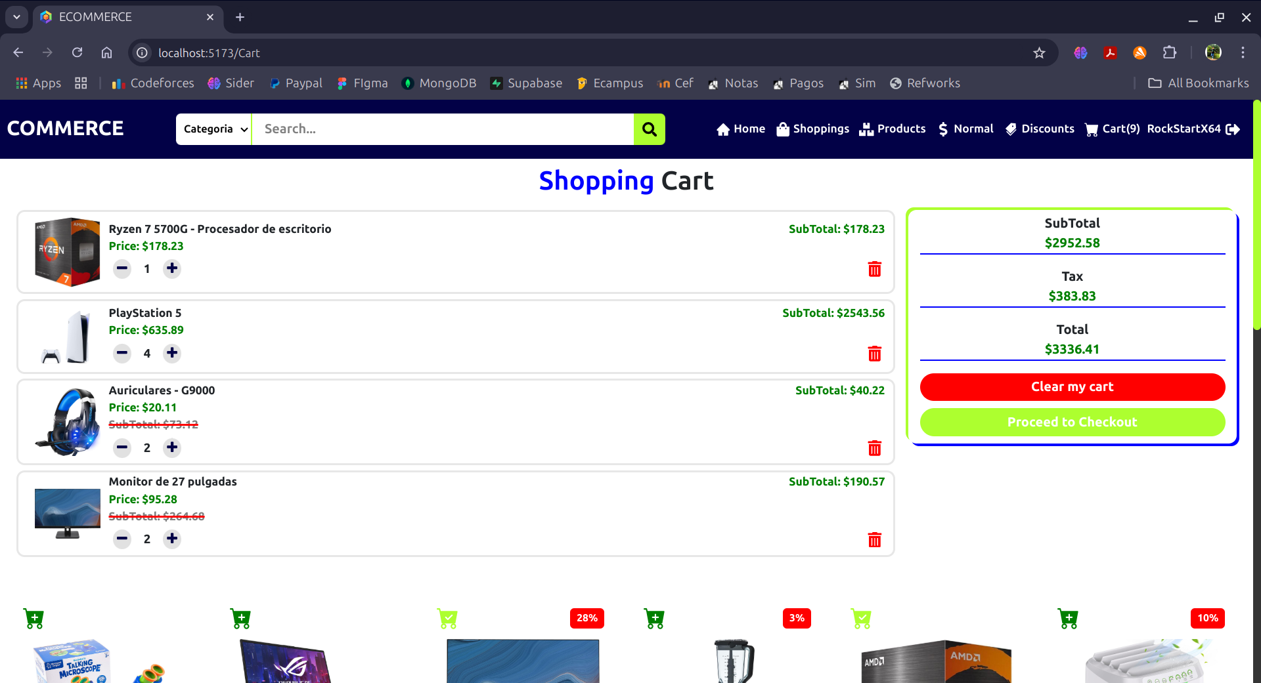The height and width of the screenshot is (683, 1261).
Task: Click the Monitor de 27 pulgadas image
Action: [x=68, y=514]
